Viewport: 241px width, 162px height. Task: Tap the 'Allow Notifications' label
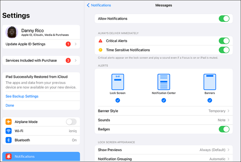pyautogui.click(x=113, y=19)
